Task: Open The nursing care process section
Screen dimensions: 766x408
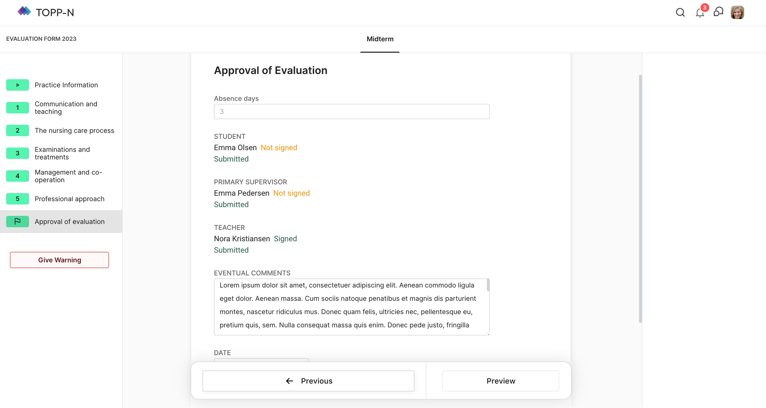Action: coord(74,130)
